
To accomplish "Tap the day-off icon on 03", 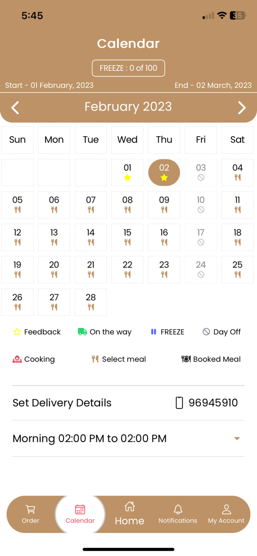I will click(x=201, y=178).
